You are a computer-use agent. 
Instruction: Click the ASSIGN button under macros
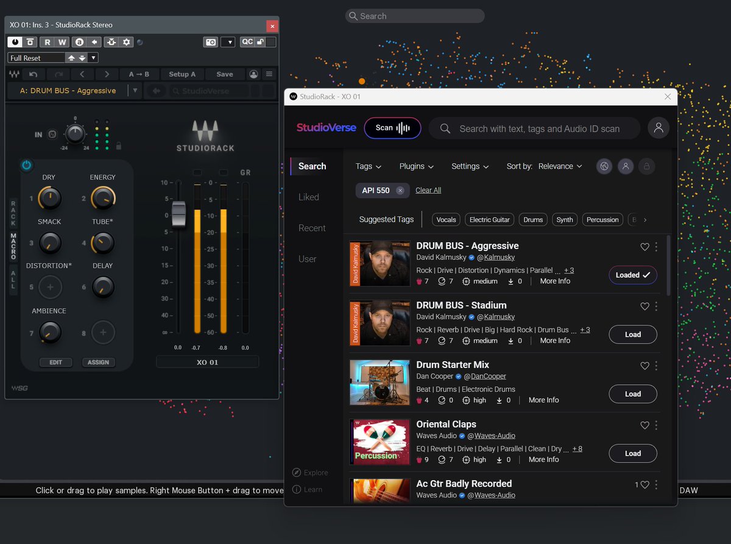98,362
